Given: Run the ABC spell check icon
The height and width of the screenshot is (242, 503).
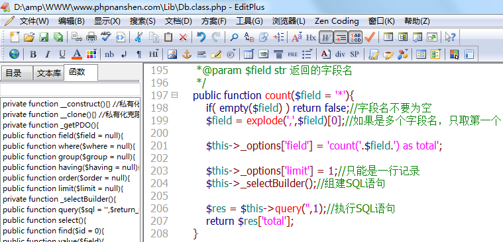Looking at the screenshot, I should [105, 37].
